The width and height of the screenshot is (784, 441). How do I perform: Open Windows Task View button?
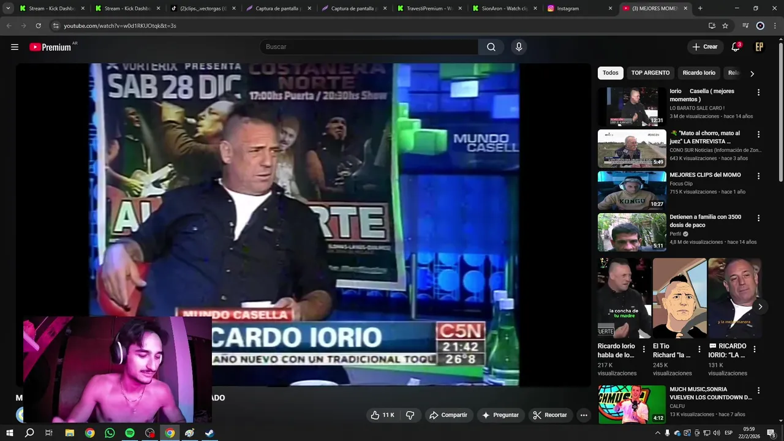[x=49, y=433]
